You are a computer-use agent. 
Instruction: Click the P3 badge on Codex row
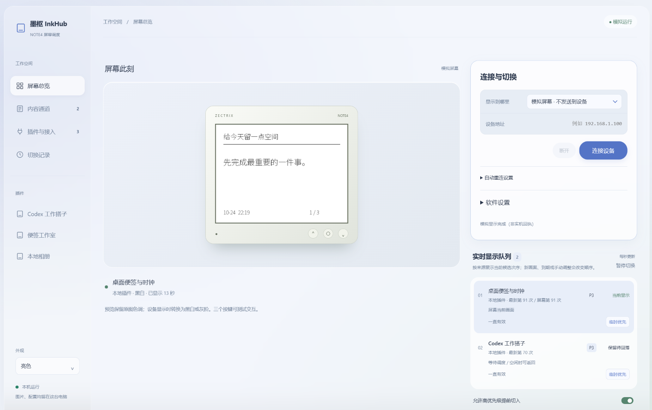[591, 348]
